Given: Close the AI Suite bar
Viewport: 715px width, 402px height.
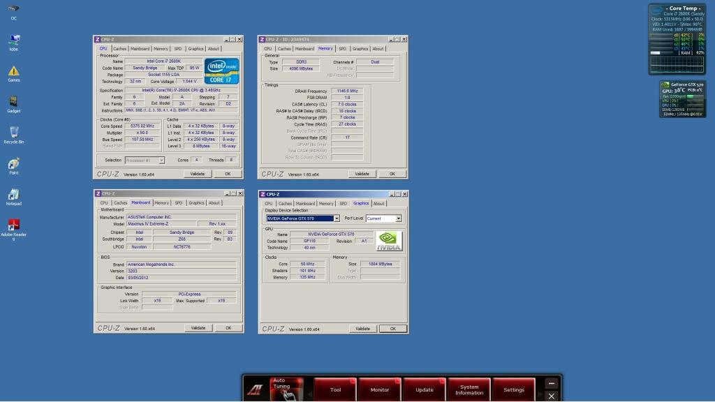Looking at the screenshot, I should click(552, 396).
